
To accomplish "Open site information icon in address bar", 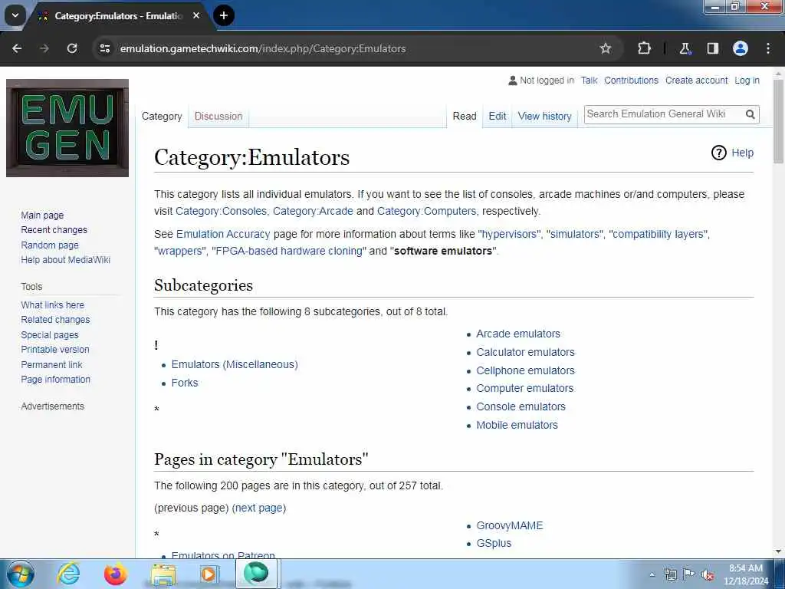I will point(104,48).
